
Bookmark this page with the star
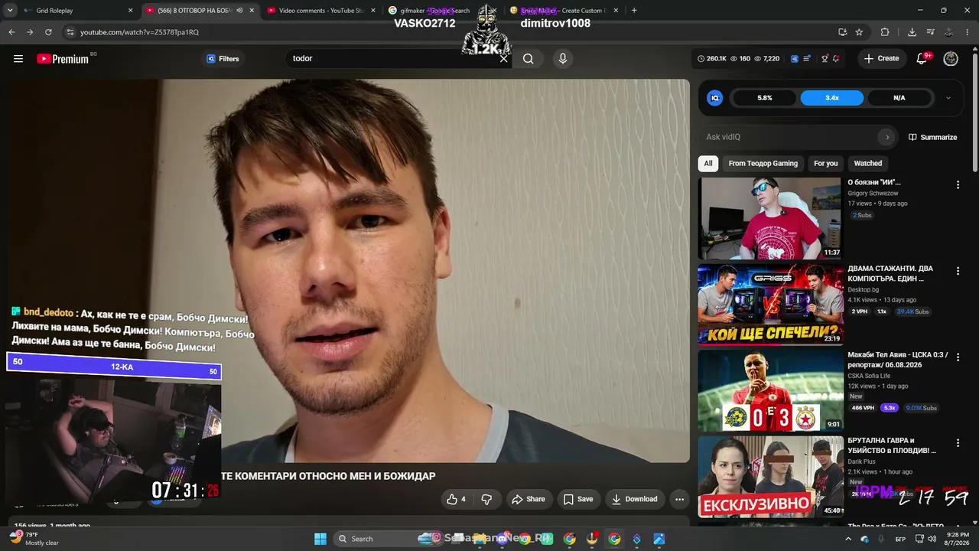coord(859,32)
